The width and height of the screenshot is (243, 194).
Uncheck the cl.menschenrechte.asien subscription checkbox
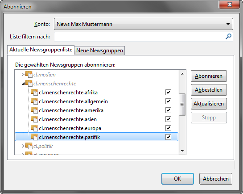168,119
